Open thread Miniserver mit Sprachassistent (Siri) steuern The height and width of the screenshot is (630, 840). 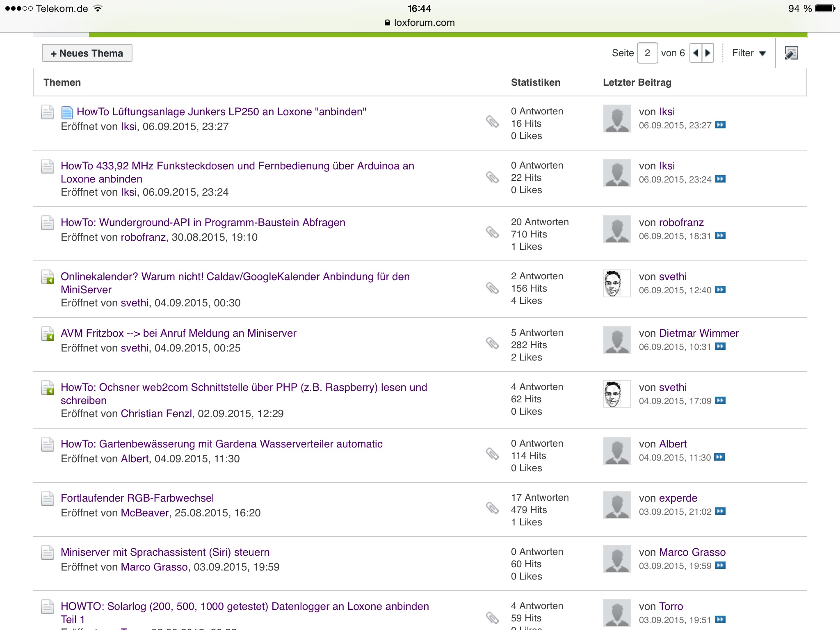point(165,552)
